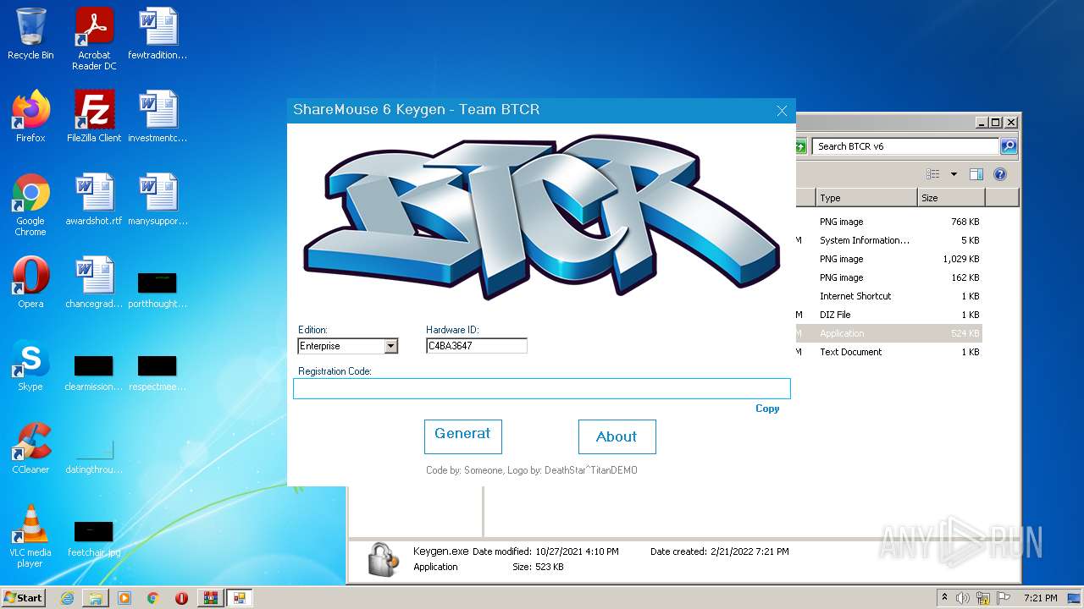Select the manysuppor Word document icon
The width and height of the screenshot is (1084, 609).
tap(158, 200)
